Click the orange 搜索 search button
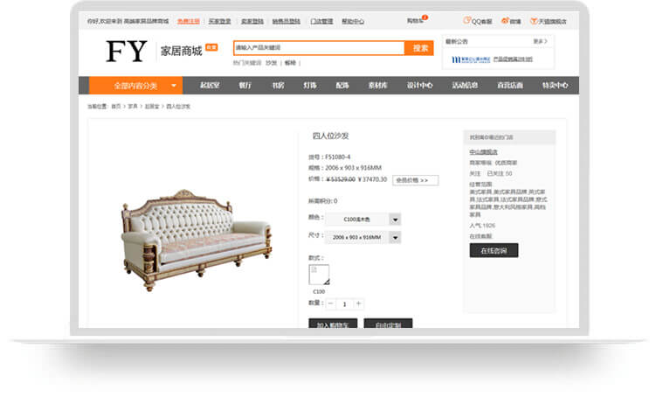 419,48
